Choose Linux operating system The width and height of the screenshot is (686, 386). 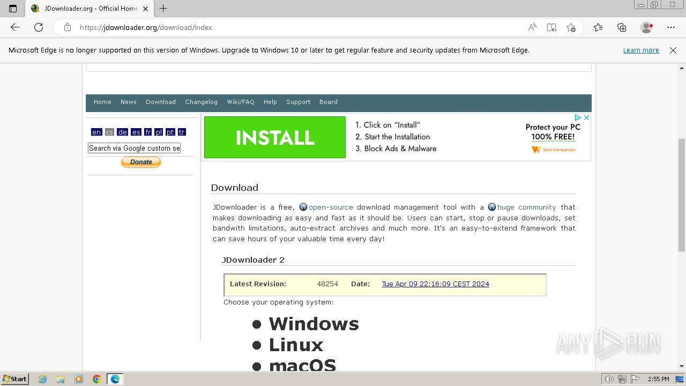pyautogui.click(x=296, y=345)
